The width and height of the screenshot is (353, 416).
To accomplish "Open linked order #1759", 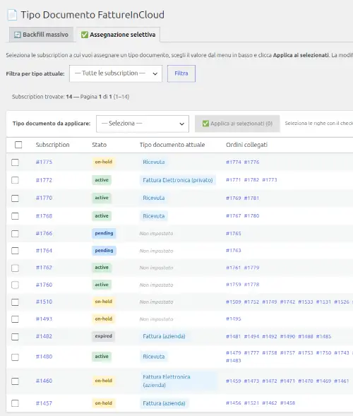I will coord(234,285).
